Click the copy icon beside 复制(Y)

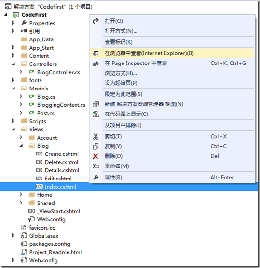pos(96,146)
